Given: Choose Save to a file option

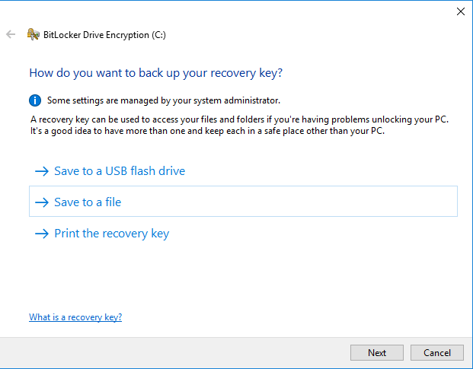Looking at the screenshot, I should pos(243,201).
